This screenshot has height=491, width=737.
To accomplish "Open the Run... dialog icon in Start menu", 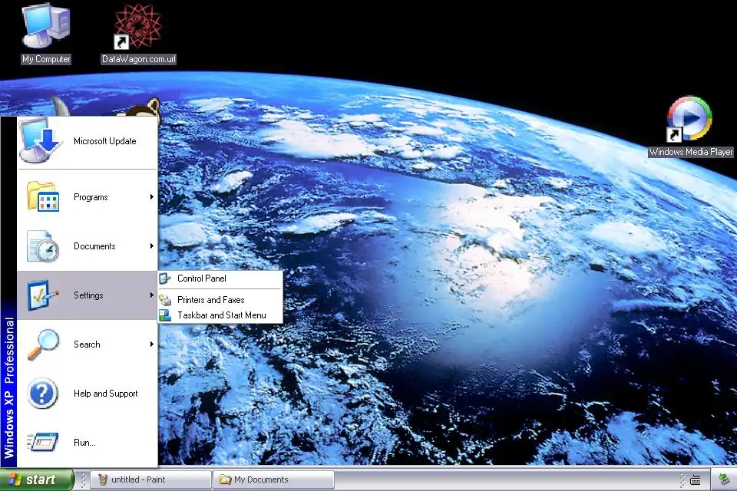I will pos(43,442).
